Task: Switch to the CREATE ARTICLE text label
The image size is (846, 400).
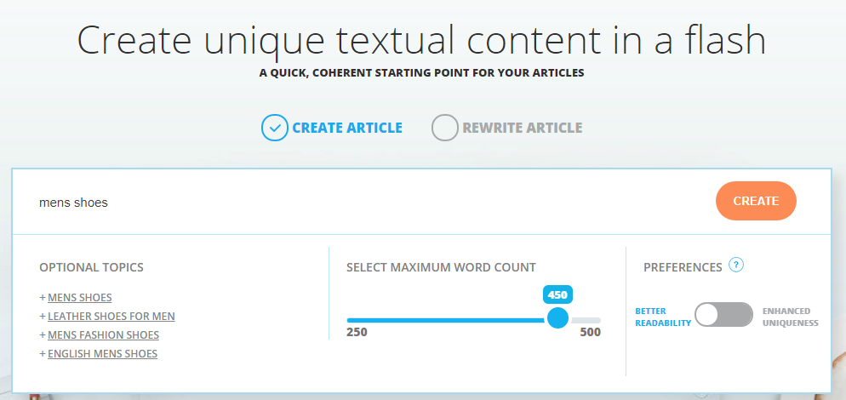Action: 347,129
